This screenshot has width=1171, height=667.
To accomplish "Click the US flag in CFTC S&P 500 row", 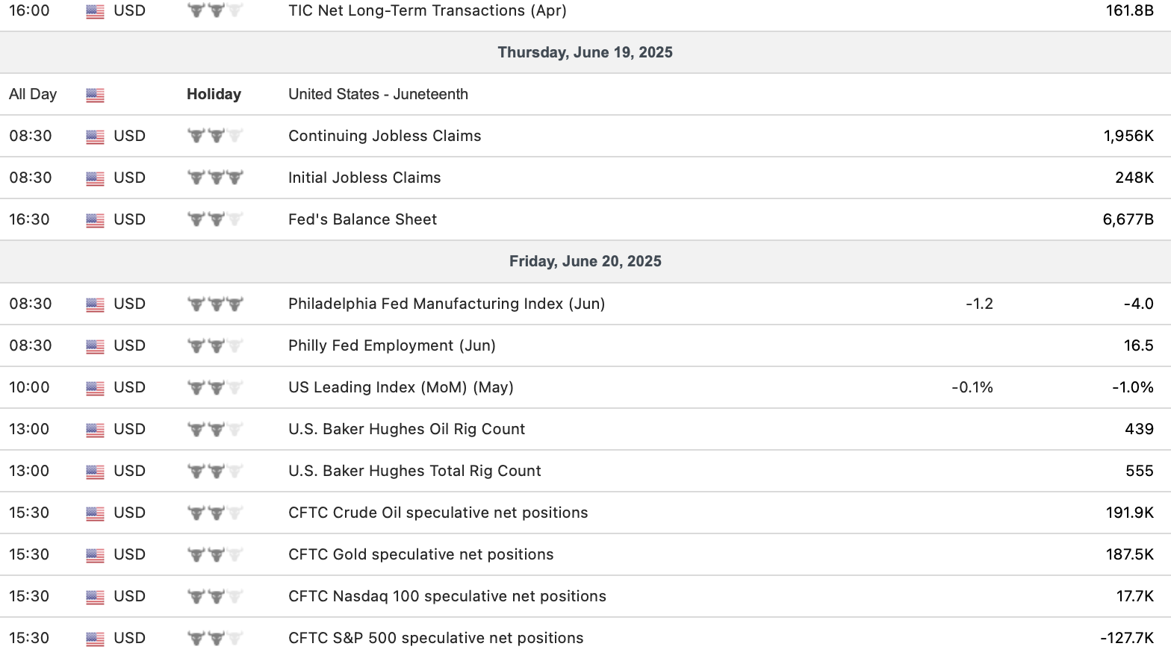I will pyautogui.click(x=95, y=639).
